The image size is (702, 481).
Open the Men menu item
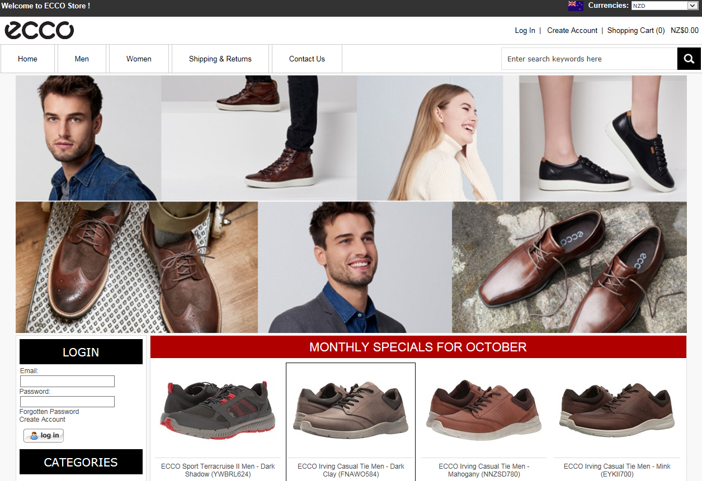(82, 59)
